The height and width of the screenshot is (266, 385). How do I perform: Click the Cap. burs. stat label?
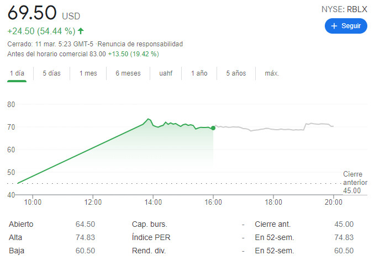[x=149, y=224]
